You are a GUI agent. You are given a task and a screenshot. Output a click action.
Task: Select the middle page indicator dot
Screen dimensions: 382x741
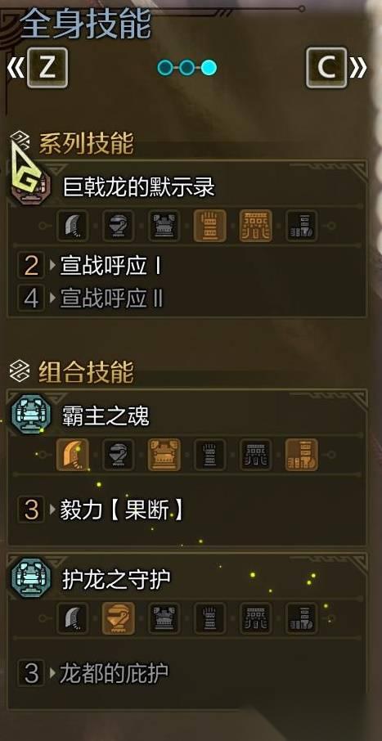187,68
